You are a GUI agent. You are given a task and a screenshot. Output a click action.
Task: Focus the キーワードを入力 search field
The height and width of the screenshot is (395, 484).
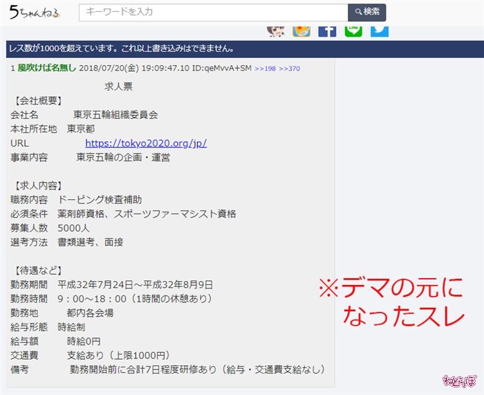pos(213,12)
